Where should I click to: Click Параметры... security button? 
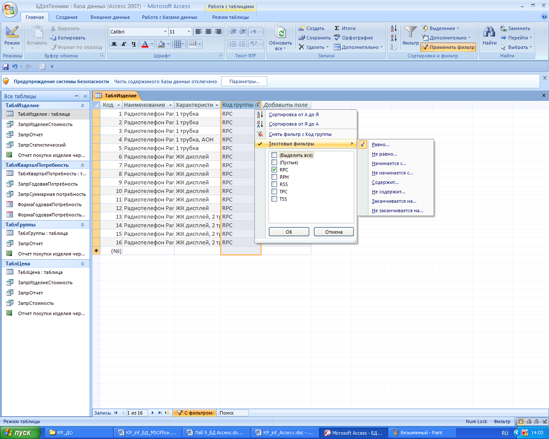coord(244,81)
